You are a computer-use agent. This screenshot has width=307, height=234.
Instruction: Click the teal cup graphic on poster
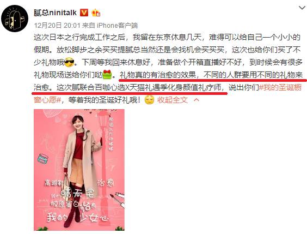pyautogui.click(x=43, y=159)
